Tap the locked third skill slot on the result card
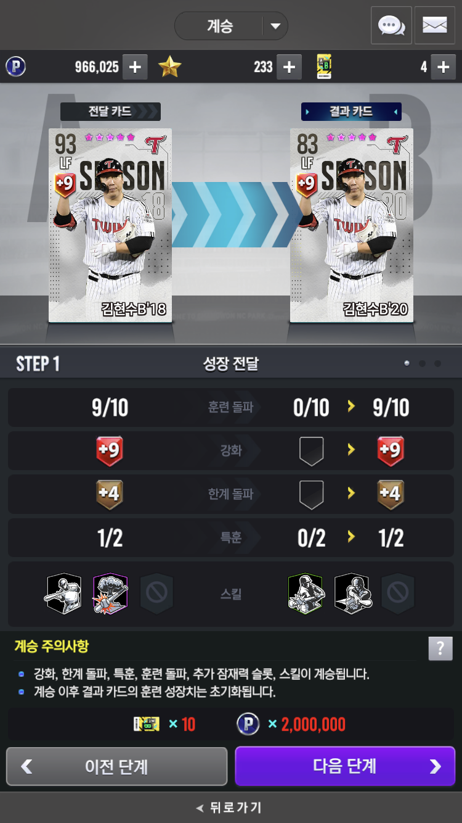This screenshot has height=823, width=462. point(398,593)
